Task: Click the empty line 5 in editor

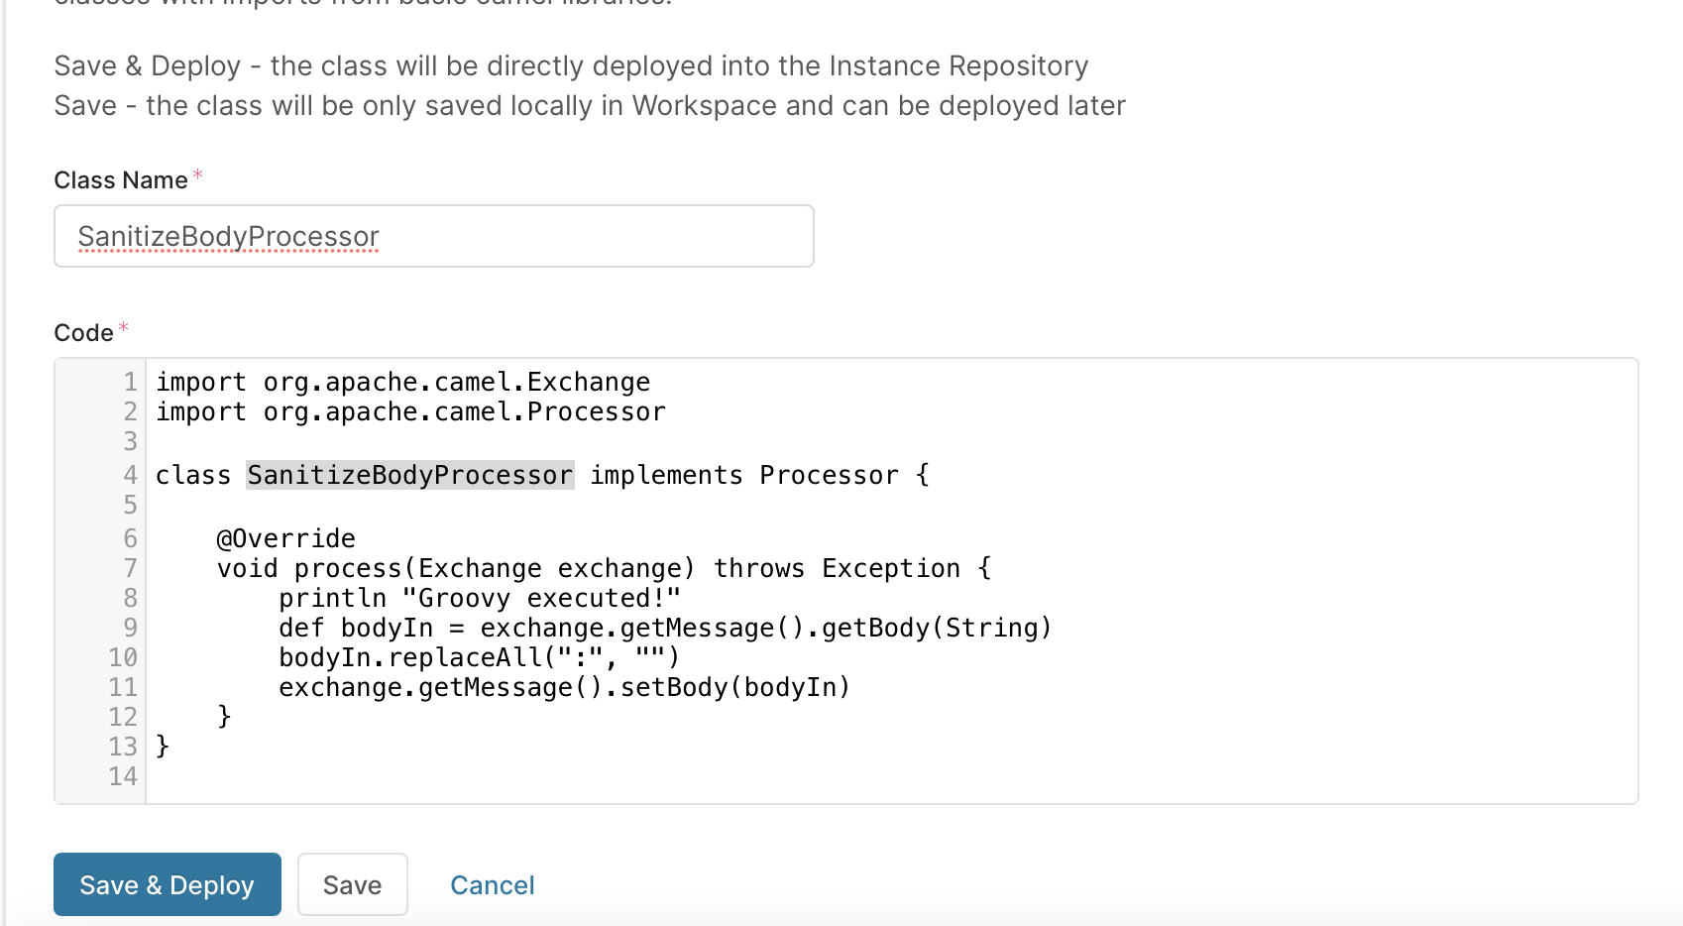Action: 595,506
